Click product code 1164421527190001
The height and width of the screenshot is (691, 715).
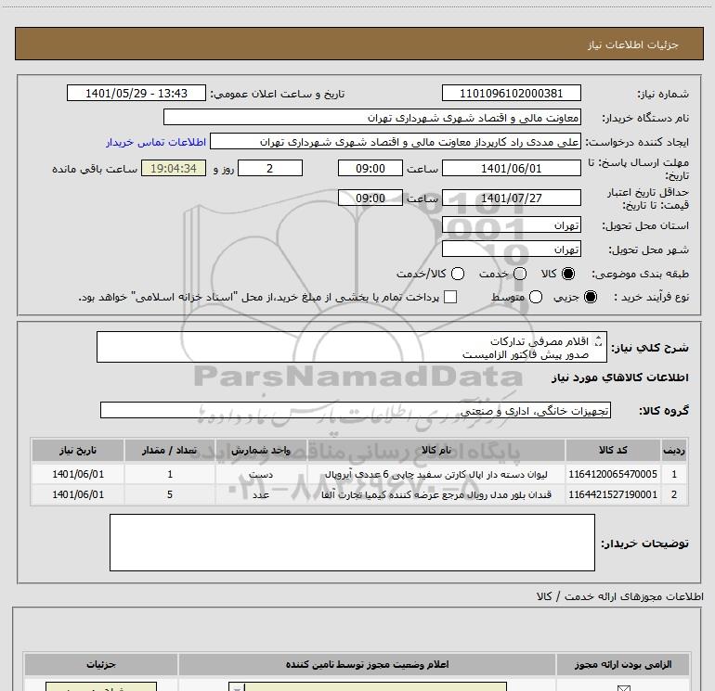tap(613, 494)
